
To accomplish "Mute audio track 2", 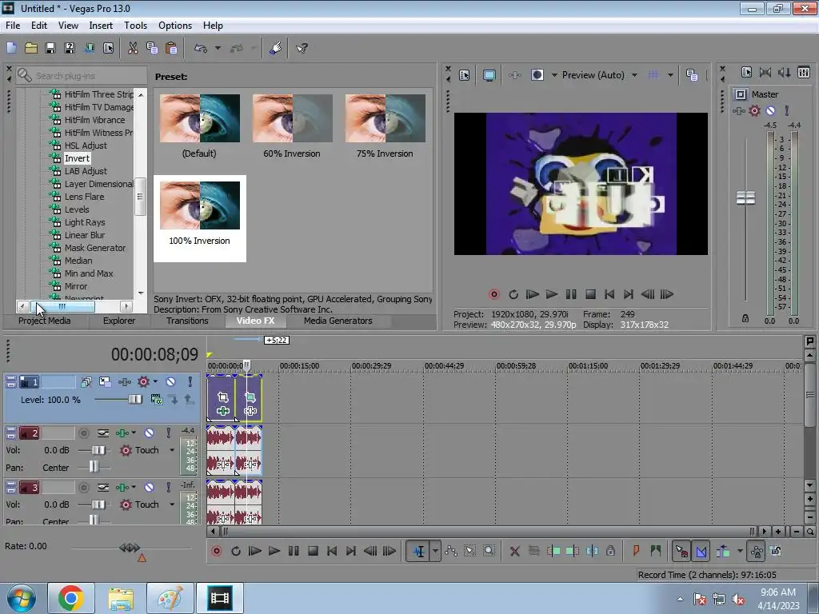I will (150, 433).
